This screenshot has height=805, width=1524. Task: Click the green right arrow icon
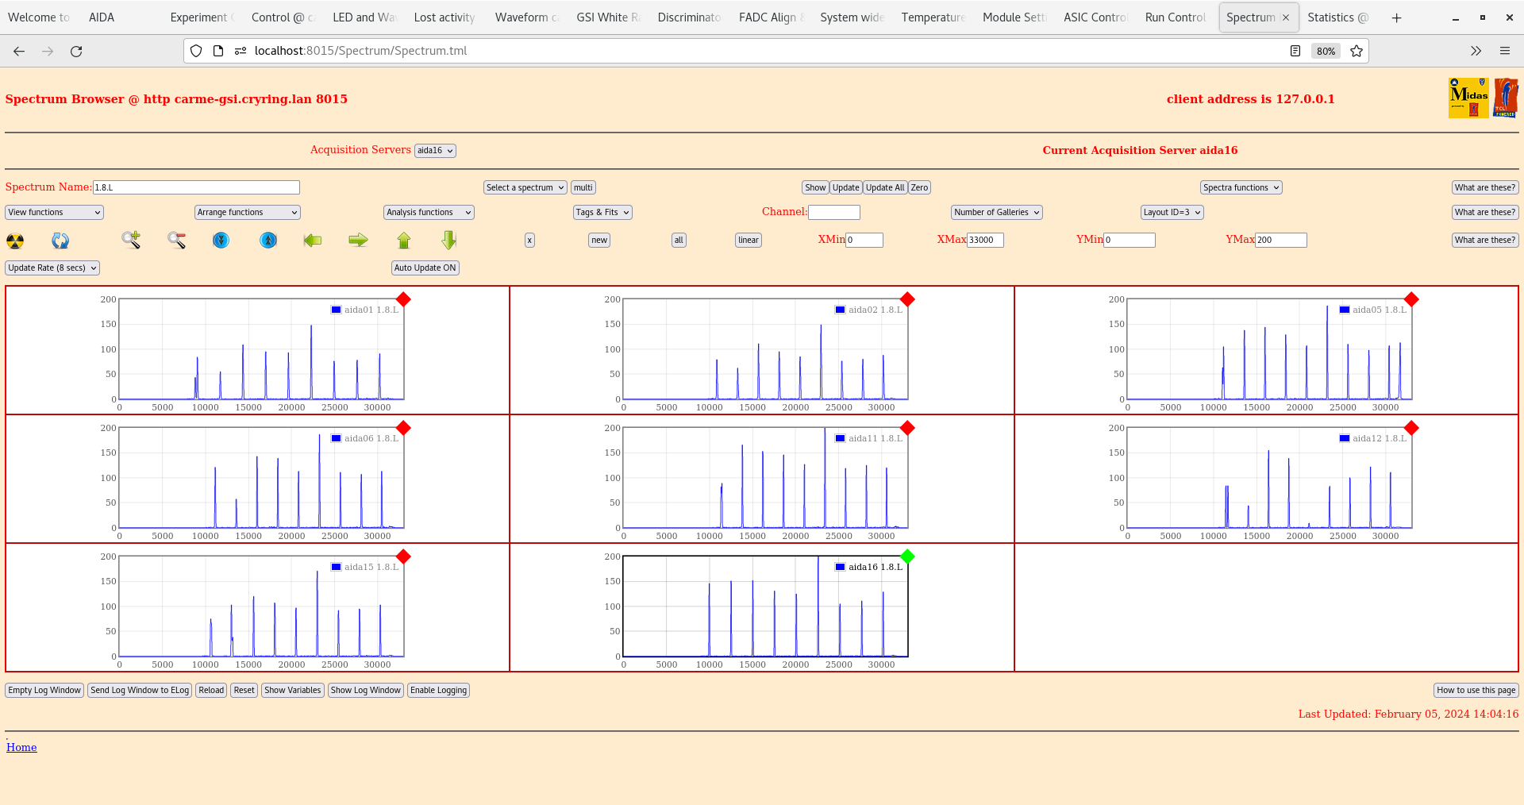click(358, 240)
